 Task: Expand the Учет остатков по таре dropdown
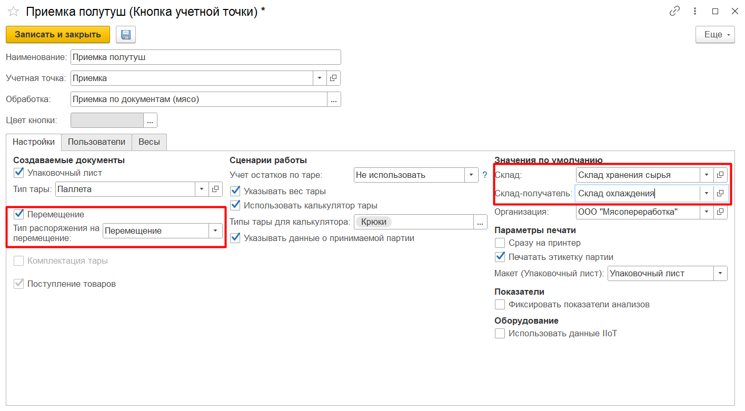pyautogui.click(x=470, y=175)
